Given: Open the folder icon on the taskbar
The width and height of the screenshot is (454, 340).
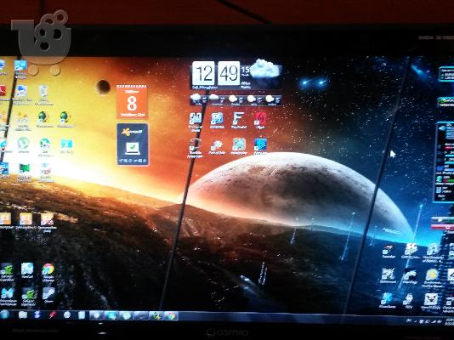Looking at the screenshot, I should tap(23, 314).
